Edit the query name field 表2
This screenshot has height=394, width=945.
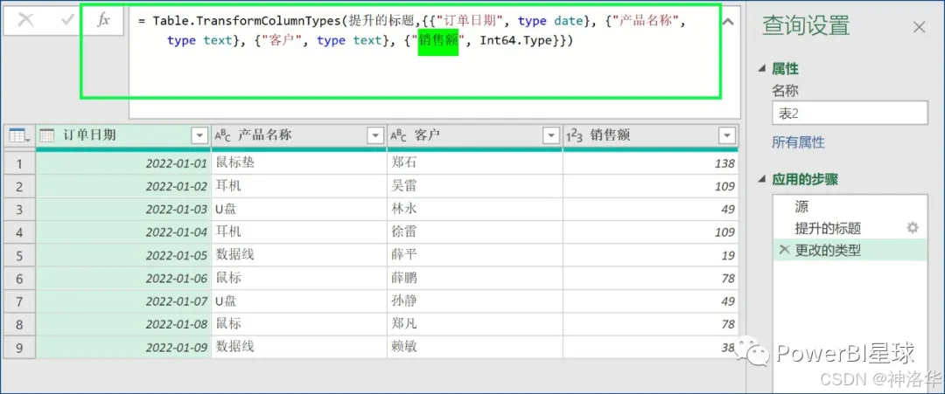click(850, 113)
